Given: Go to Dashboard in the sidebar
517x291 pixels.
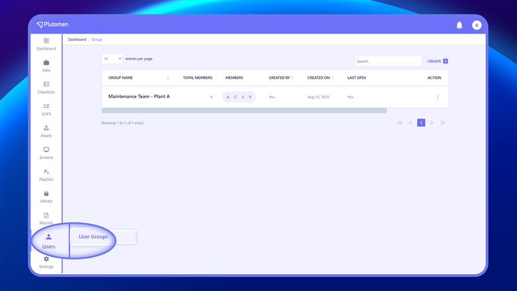Looking at the screenshot, I should click(46, 44).
